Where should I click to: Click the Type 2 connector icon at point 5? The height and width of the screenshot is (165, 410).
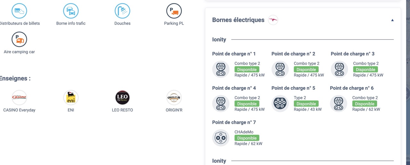280,103
